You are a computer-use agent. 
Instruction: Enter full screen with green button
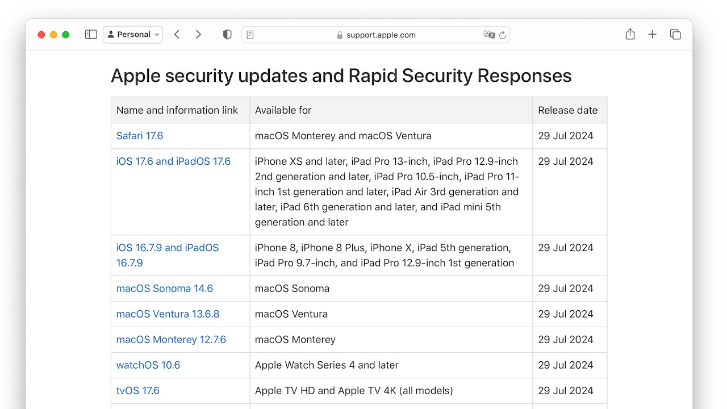pos(66,35)
